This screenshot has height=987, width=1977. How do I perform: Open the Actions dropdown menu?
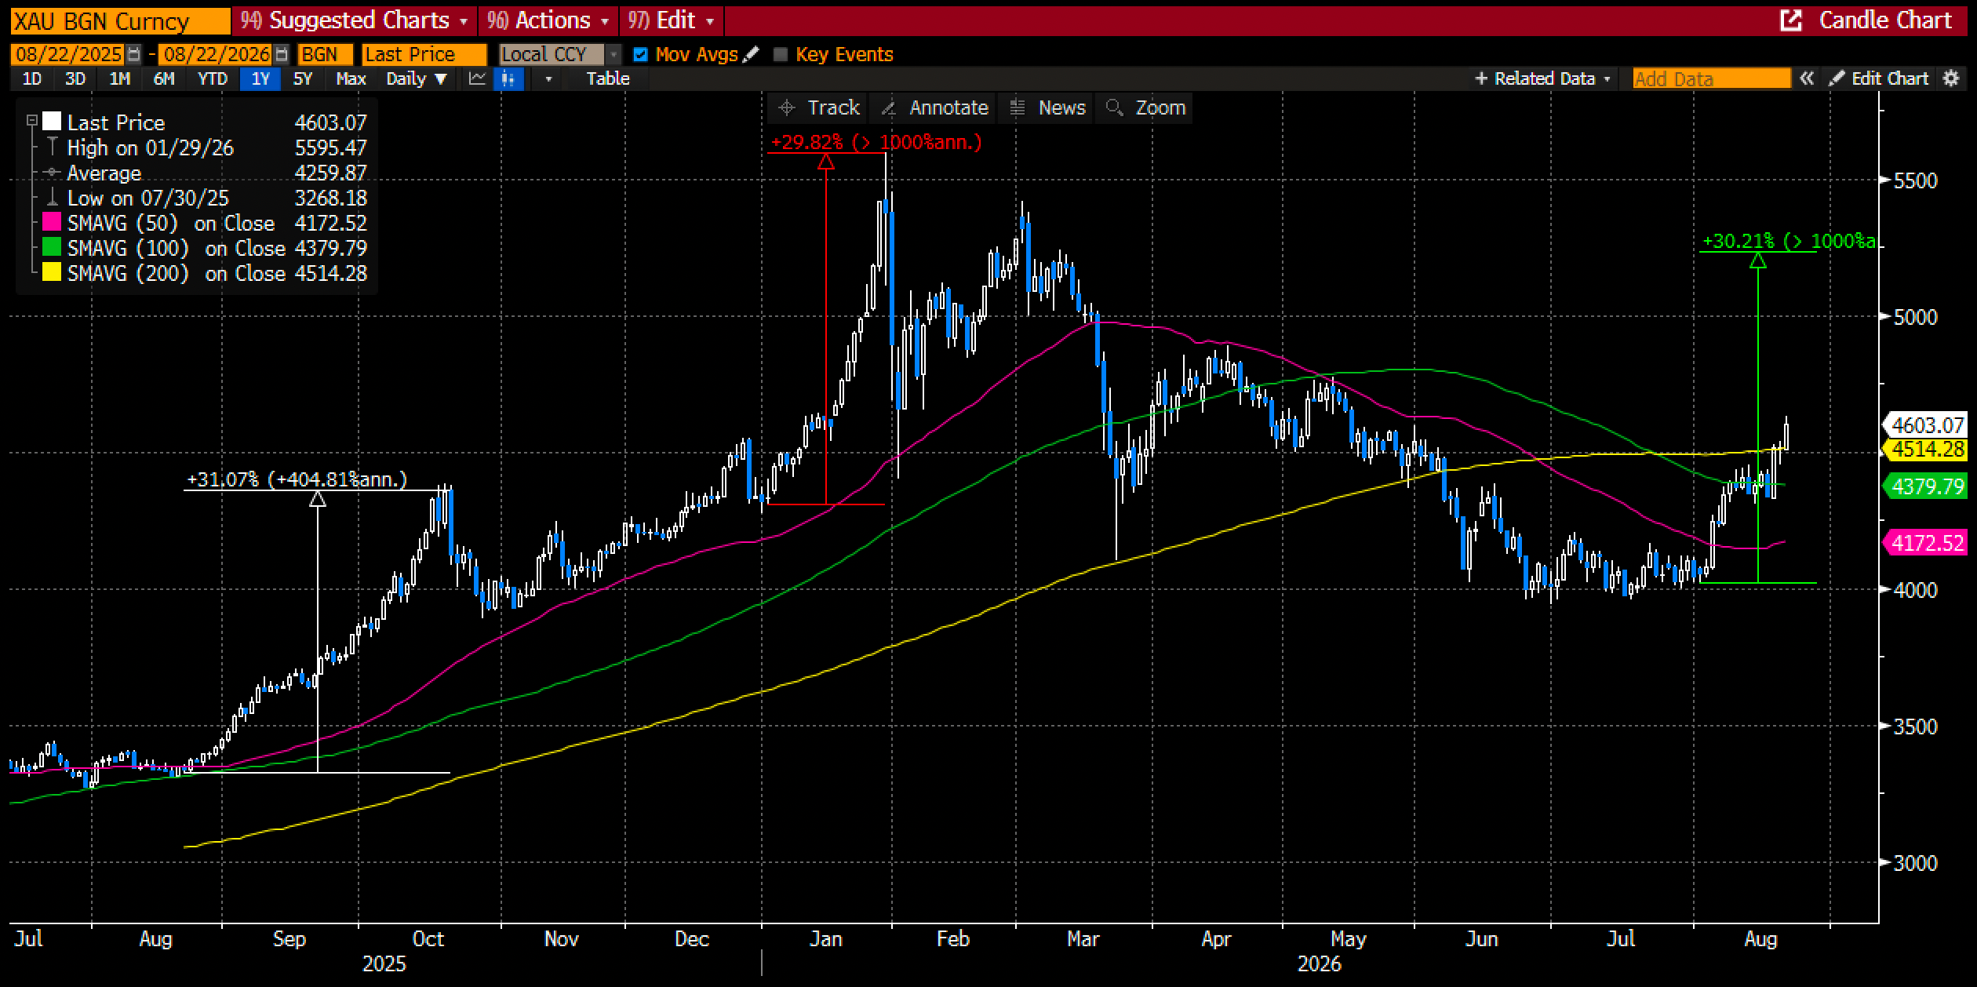coord(548,20)
